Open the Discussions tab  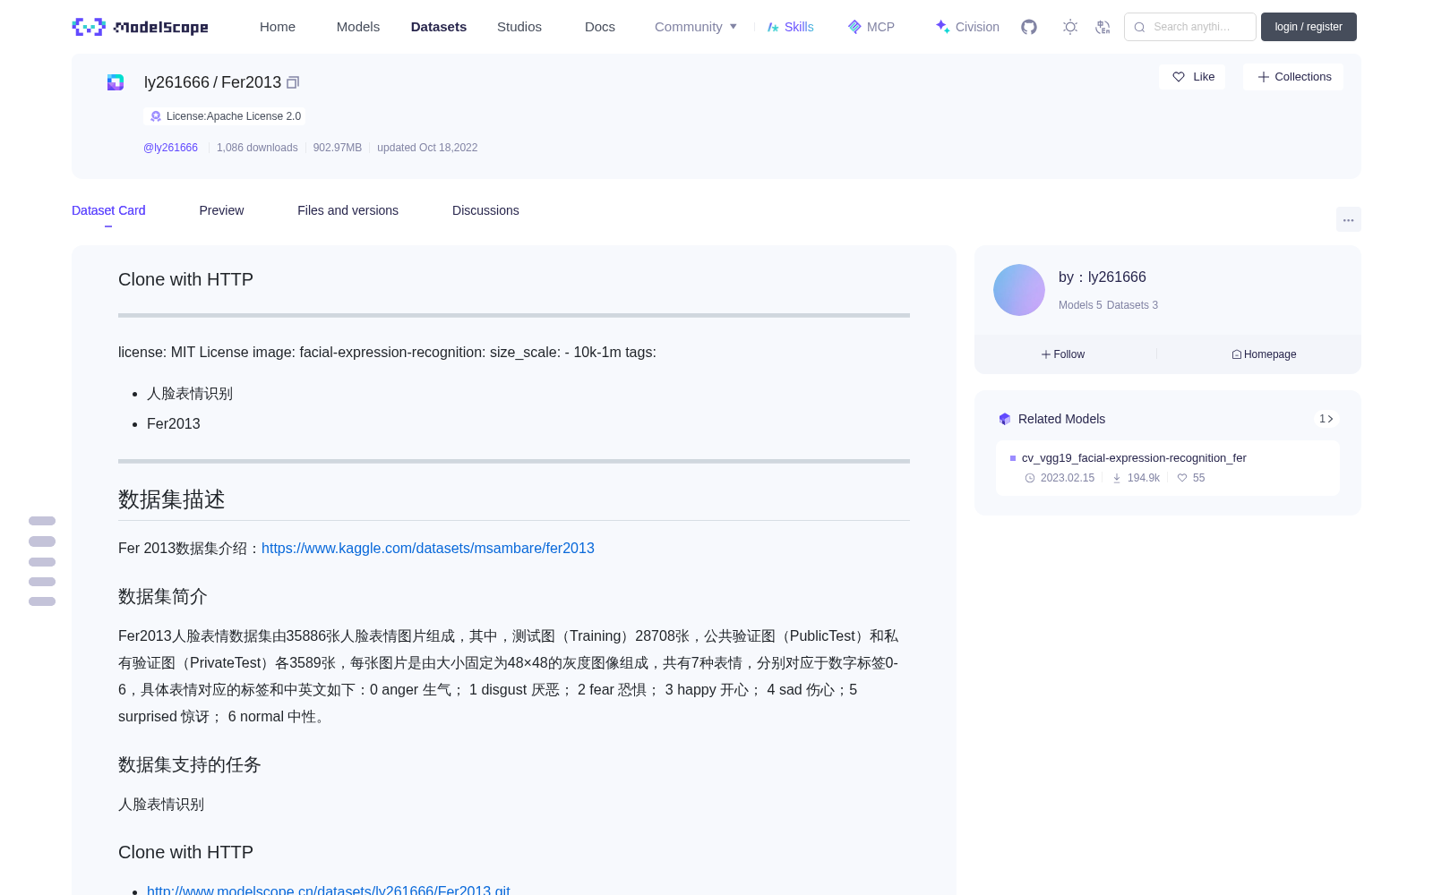click(485, 210)
